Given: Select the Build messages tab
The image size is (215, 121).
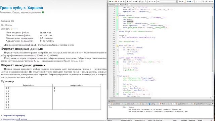Looking at the screenshot, I should tap(167, 104).
